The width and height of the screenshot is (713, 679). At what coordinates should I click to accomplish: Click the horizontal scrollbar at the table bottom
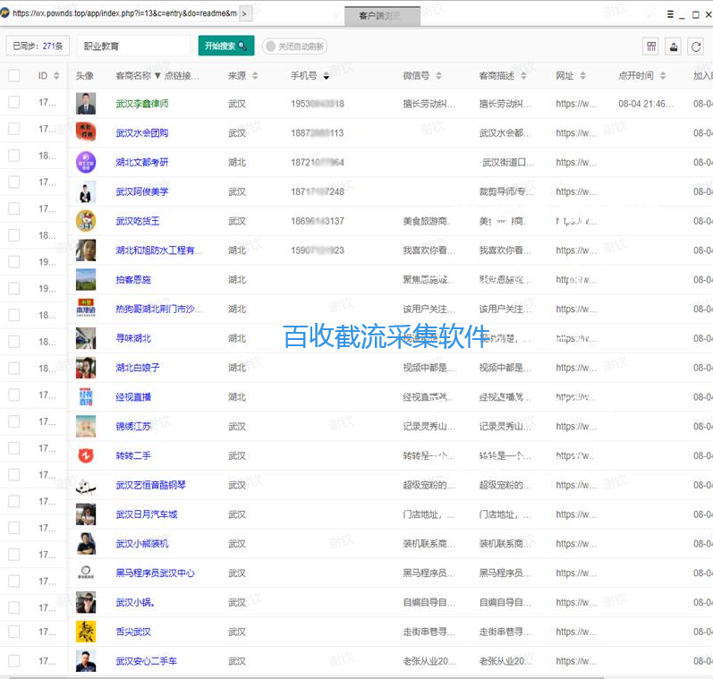(x=307, y=677)
